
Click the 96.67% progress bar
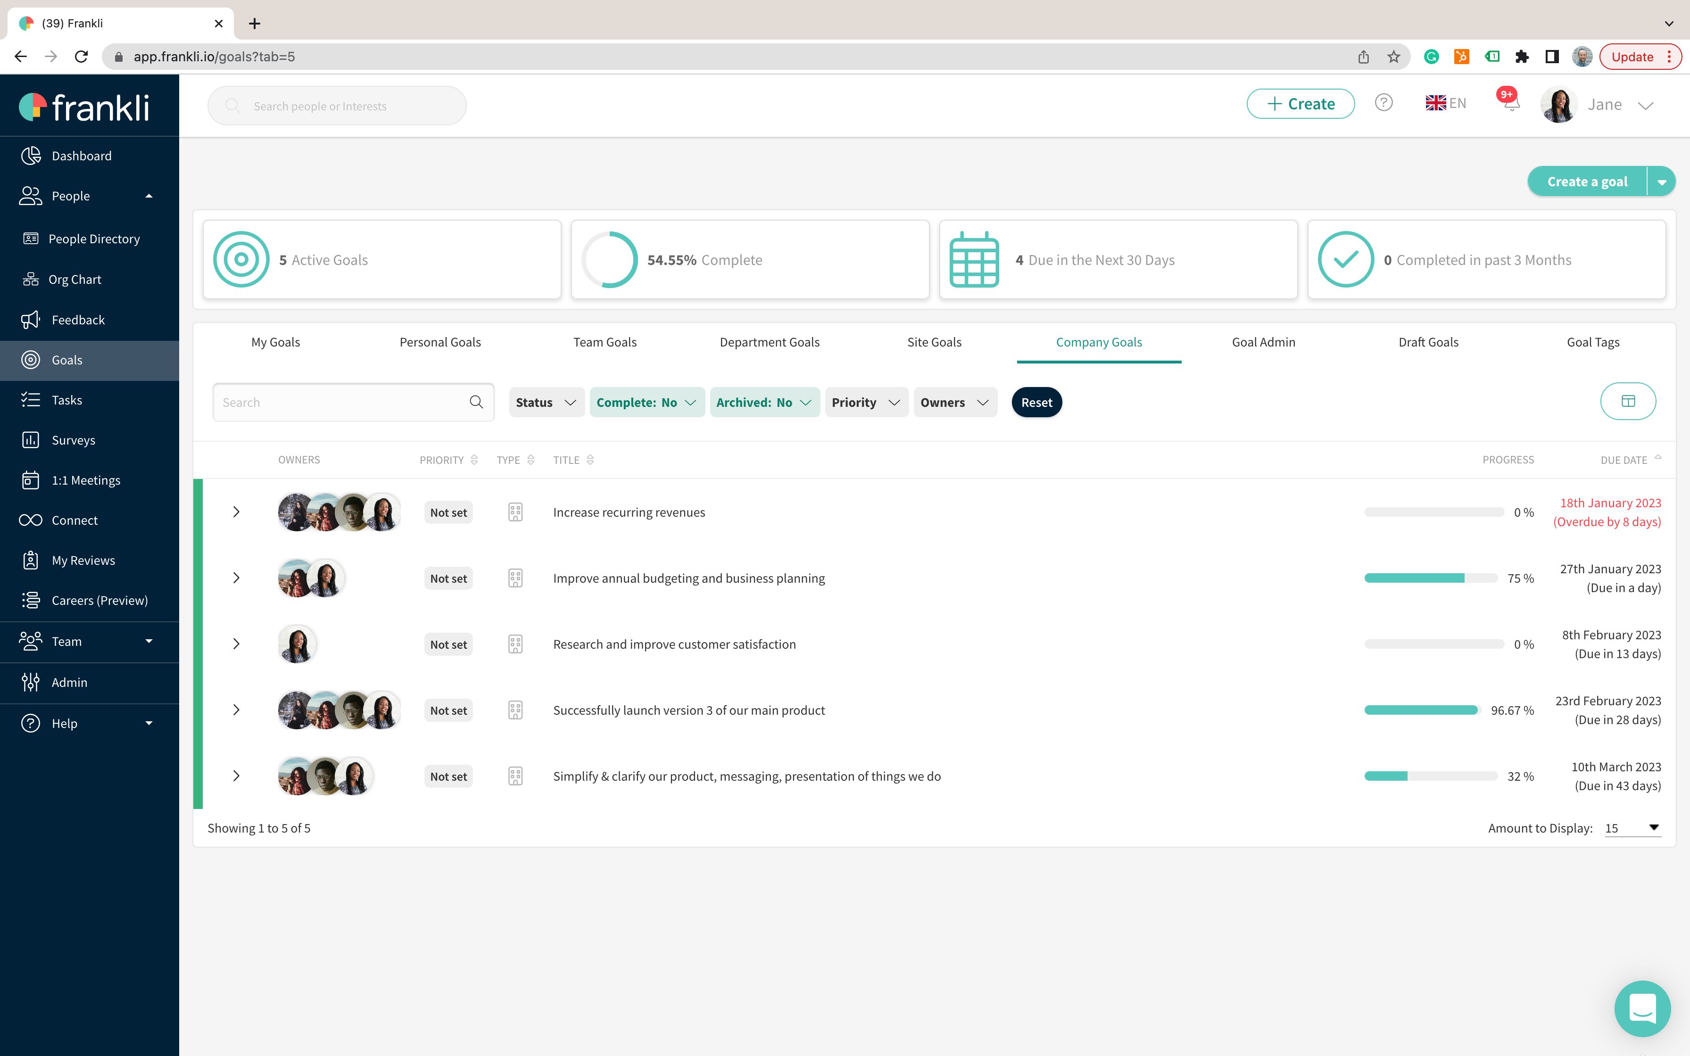[x=1423, y=710]
